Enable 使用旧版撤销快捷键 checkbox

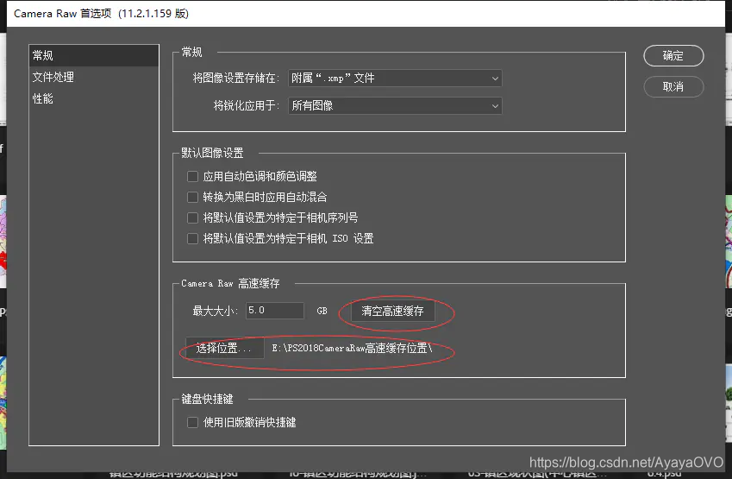point(192,422)
